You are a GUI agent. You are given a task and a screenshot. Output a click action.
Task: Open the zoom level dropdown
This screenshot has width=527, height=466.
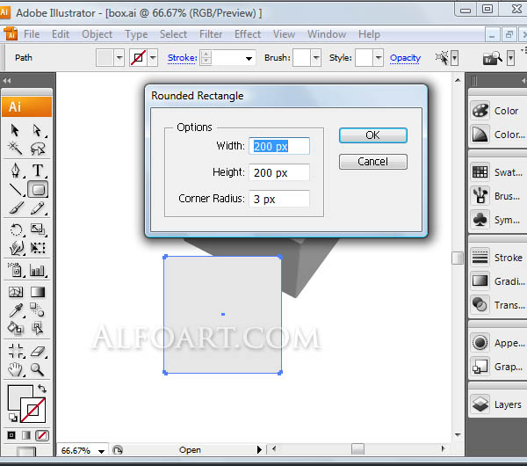tap(101, 451)
